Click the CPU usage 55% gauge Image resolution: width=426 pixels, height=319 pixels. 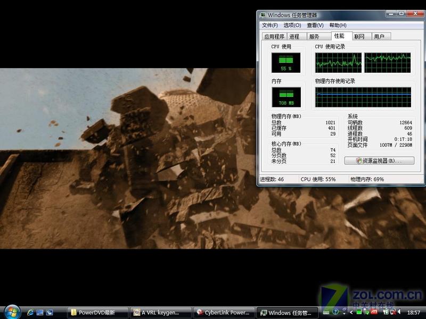(x=286, y=63)
